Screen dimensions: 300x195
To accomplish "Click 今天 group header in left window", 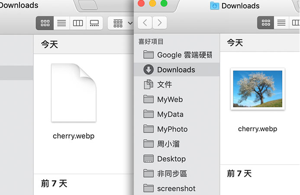I will [x=49, y=45].
